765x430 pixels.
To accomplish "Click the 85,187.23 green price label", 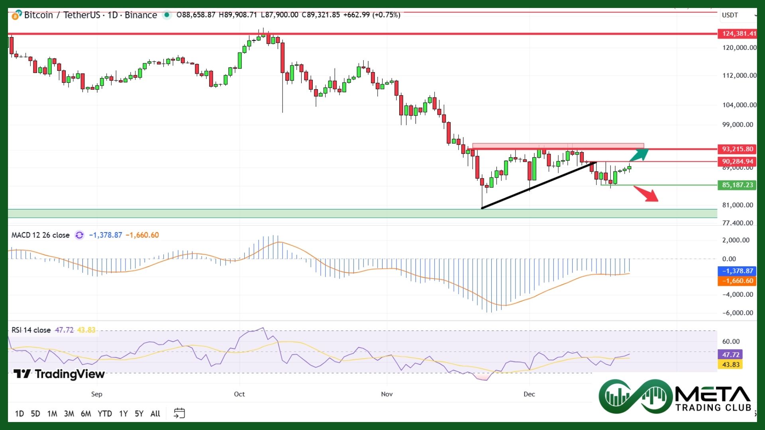I will click(737, 185).
